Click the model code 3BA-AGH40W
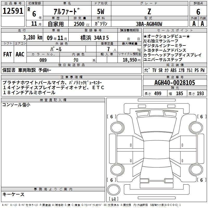The width and height of the screenshot is (208, 208). [149, 24]
